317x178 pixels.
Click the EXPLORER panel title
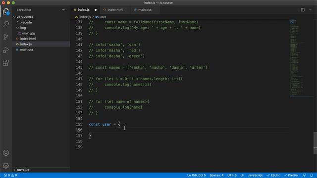coord(24,10)
